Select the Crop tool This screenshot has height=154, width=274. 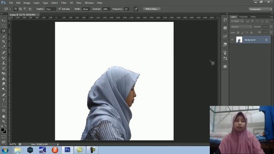coord(3,41)
